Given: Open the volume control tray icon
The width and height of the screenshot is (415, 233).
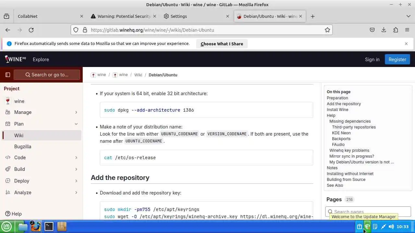Looking at the screenshot, I should coord(391,227).
